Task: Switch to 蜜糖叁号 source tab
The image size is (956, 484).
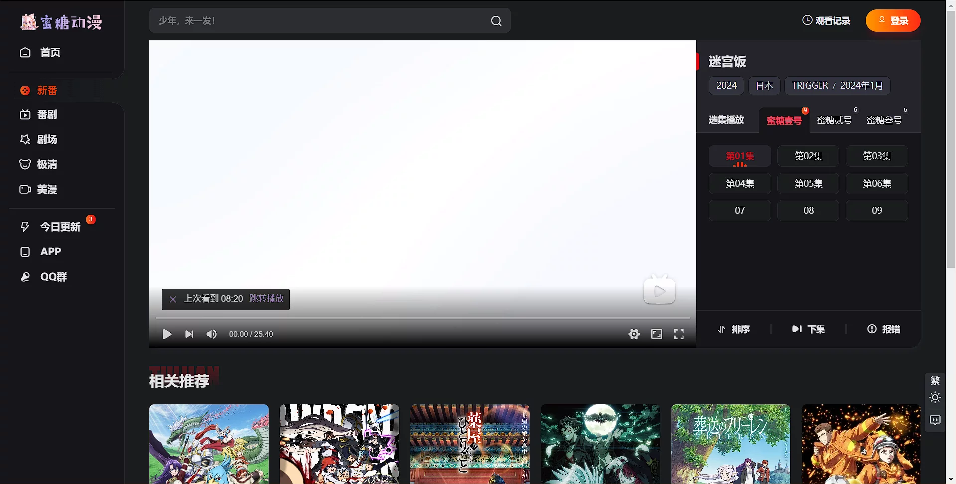Action: [x=884, y=120]
